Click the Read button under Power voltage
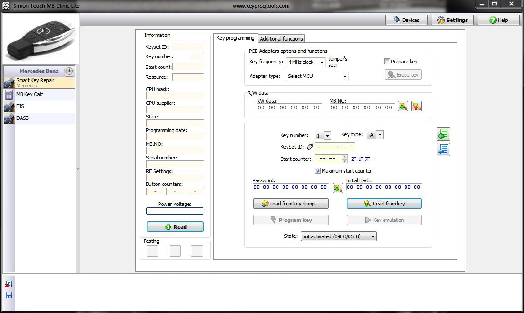Viewport: 524px width, 313px height. pos(175,227)
